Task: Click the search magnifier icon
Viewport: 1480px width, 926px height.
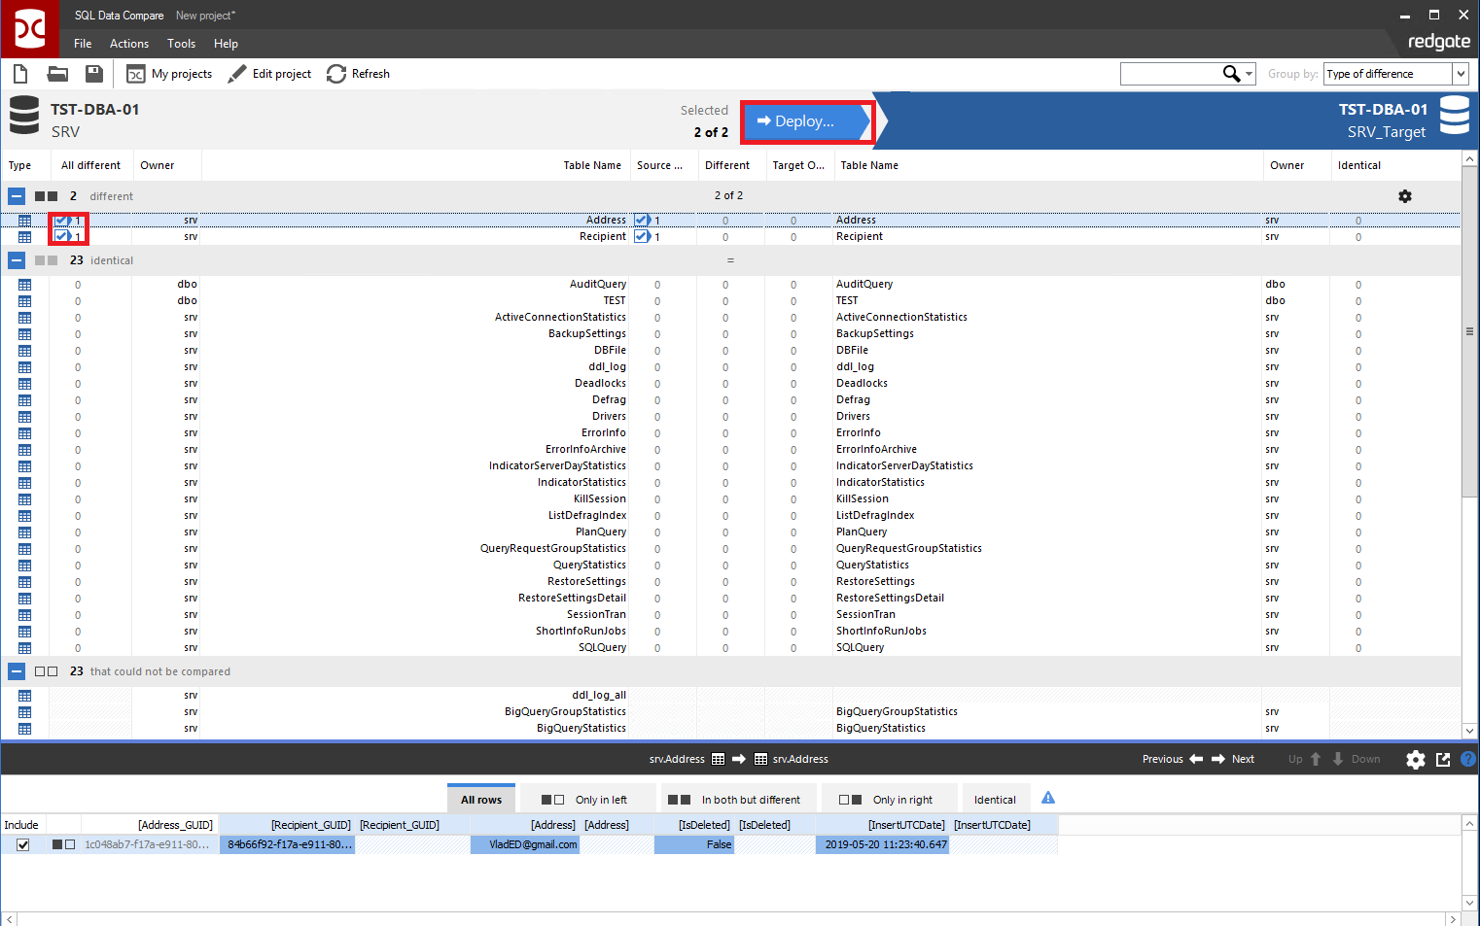Action: [x=1231, y=74]
